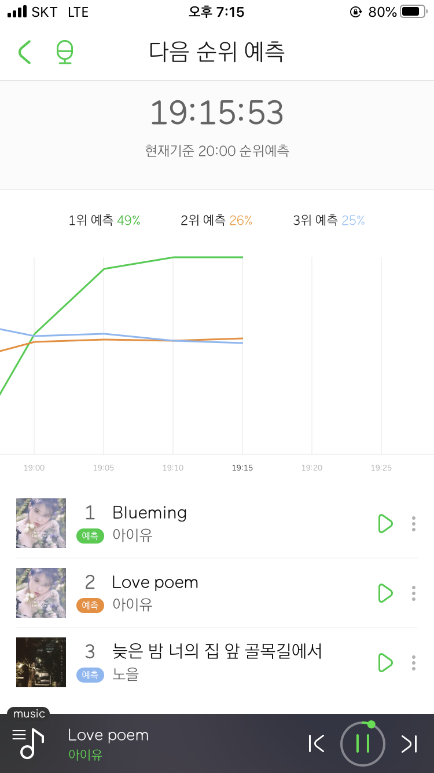This screenshot has height=773, width=434.
Task: Select the 3위 예측 25% legend
Action: (329, 220)
